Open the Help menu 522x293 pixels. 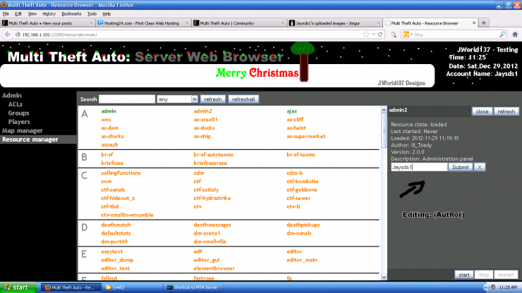(x=107, y=14)
